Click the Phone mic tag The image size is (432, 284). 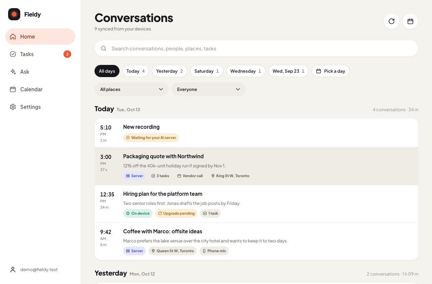point(214,251)
